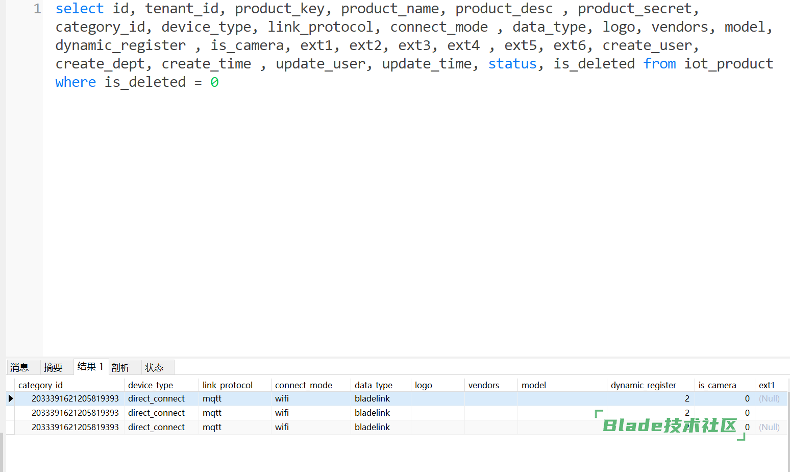Open the 剖析 tab
This screenshot has height=472, width=790.
click(120, 367)
